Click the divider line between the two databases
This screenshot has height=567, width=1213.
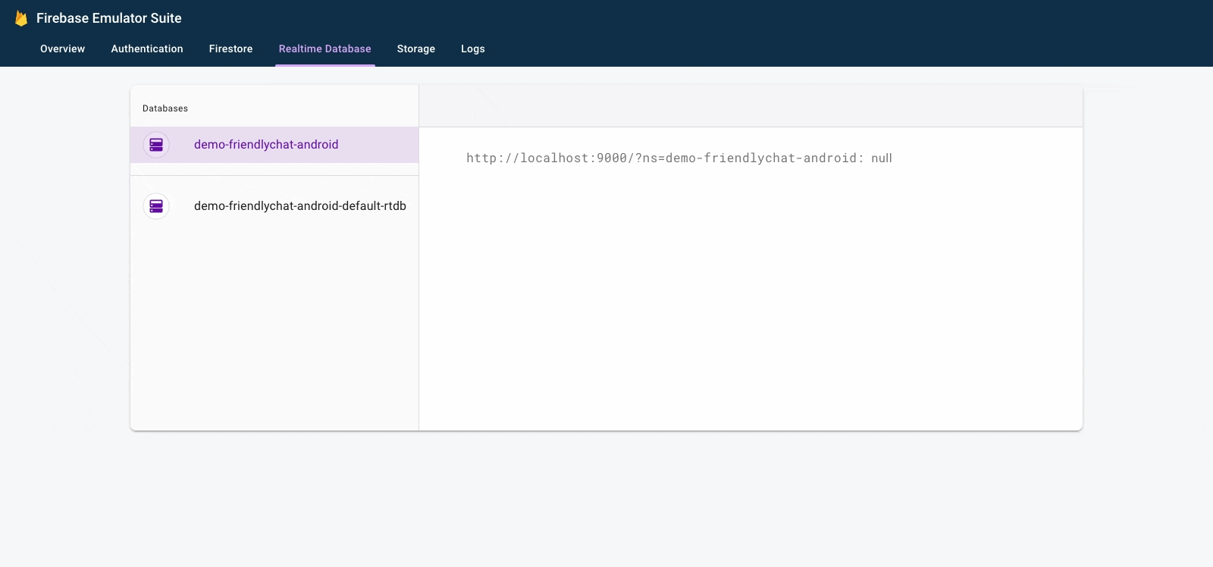click(x=274, y=176)
